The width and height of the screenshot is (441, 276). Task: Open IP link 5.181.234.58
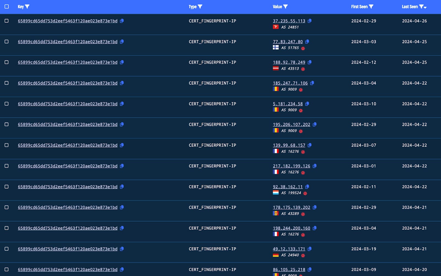pos(288,104)
